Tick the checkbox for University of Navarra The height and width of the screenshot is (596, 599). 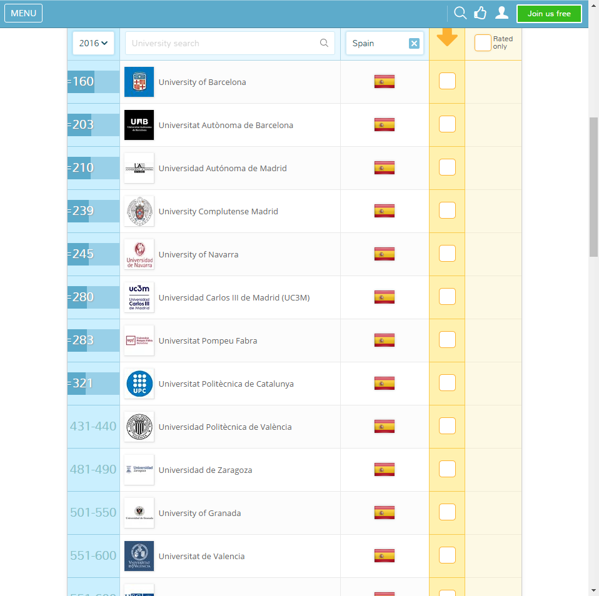[x=447, y=254]
